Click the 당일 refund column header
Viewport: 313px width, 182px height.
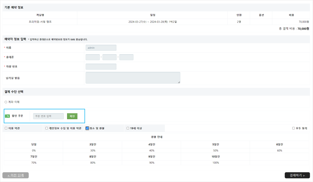click(34, 145)
